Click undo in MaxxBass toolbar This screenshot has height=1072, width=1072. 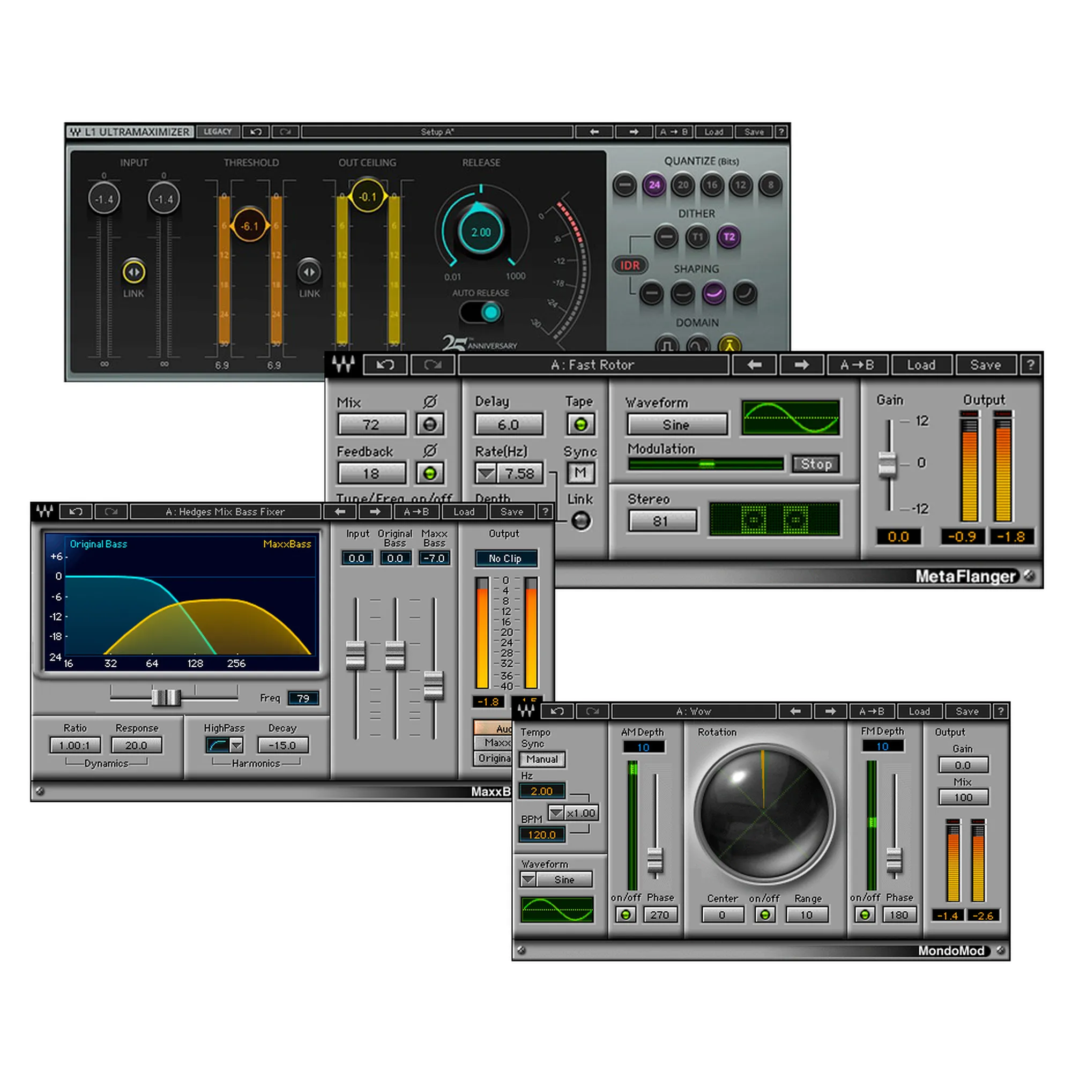76,511
